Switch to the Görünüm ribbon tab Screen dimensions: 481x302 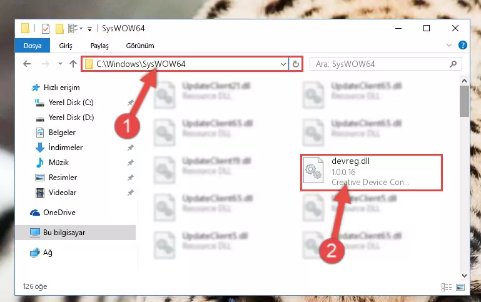click(140, 46)
